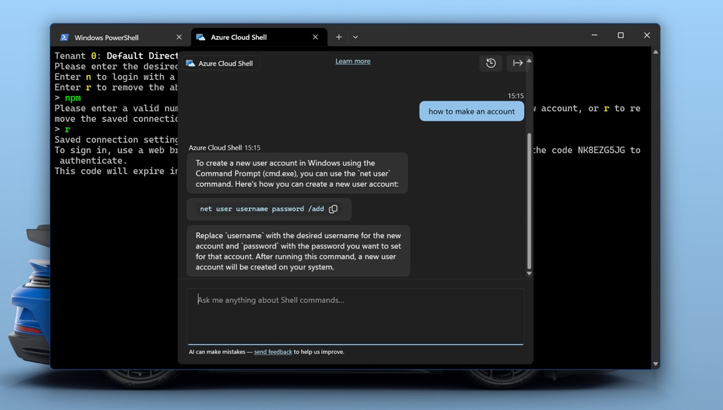723x410 pixels.
Task: Open the Learn more link
Action: 353,61
